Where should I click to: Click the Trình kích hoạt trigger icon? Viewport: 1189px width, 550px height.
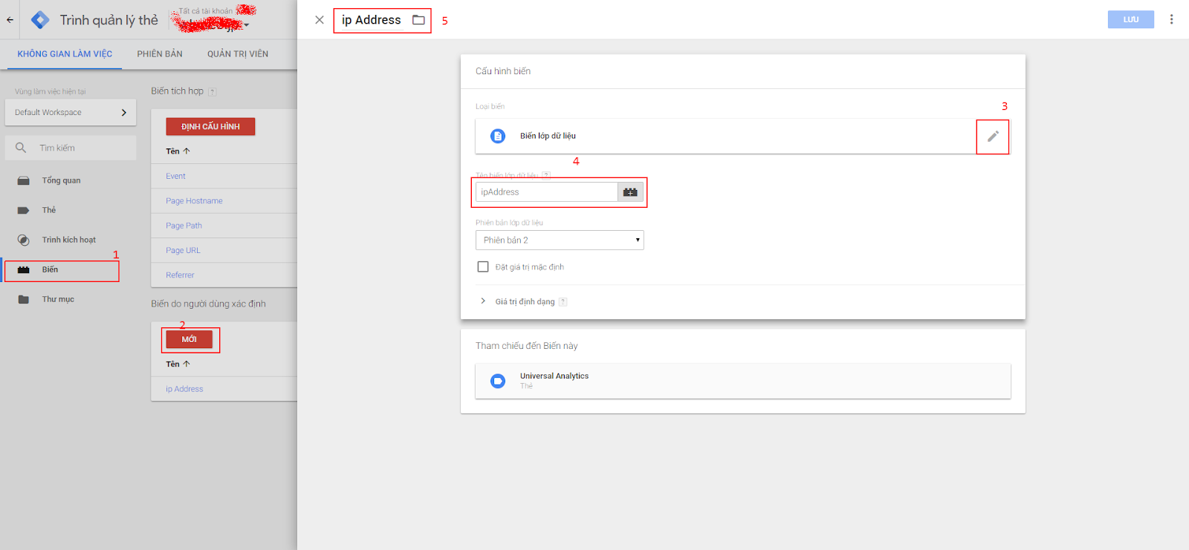(x=24, y=240)
